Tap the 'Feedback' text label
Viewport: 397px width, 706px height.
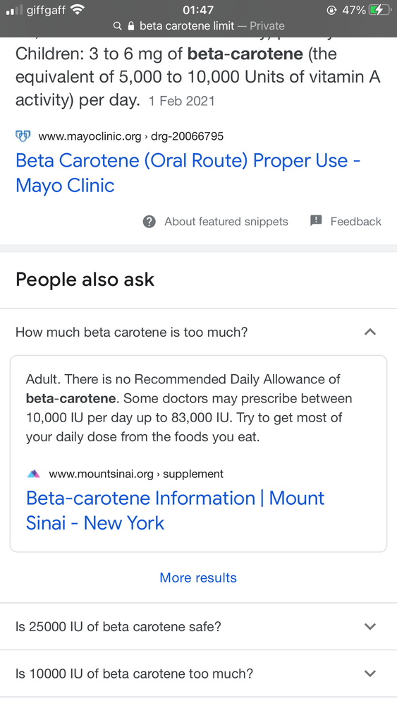pos(355,222)
